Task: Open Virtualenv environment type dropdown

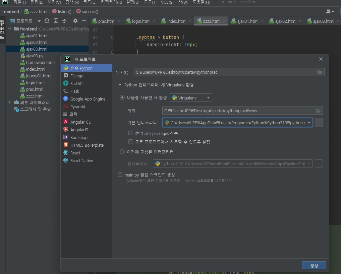Action: [x=191, y=98]
